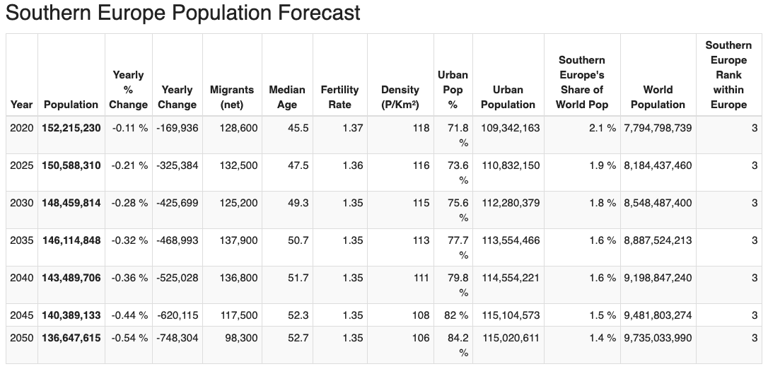Click the 2020 population value 152,215,230
Viewport: 768px width, 369px height.
coord(72,128)
